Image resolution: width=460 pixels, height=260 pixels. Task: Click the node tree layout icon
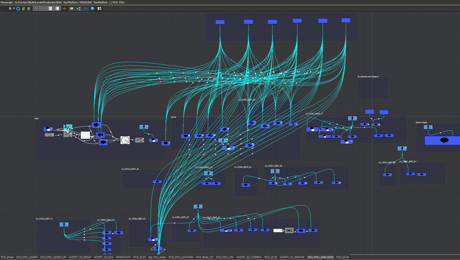coord(78,9)
